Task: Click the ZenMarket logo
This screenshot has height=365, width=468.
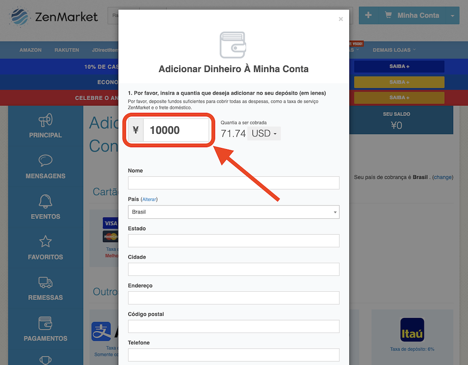Action: point(53,17)
